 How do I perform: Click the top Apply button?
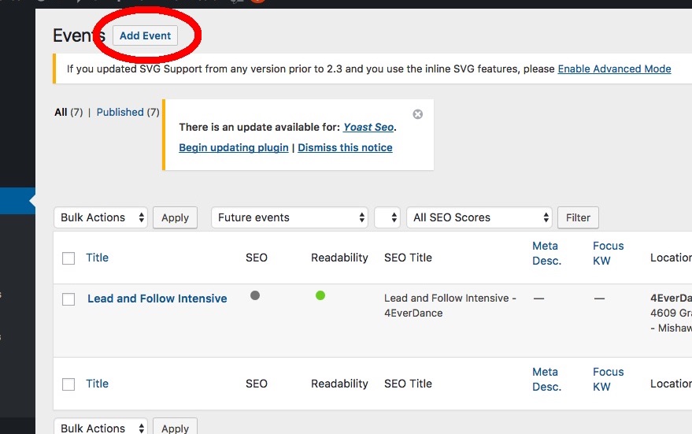[176, 217]
